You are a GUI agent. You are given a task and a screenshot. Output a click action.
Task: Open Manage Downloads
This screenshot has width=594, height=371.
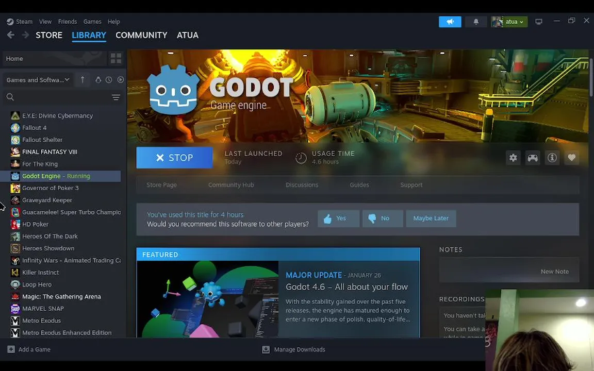point(293,349)
